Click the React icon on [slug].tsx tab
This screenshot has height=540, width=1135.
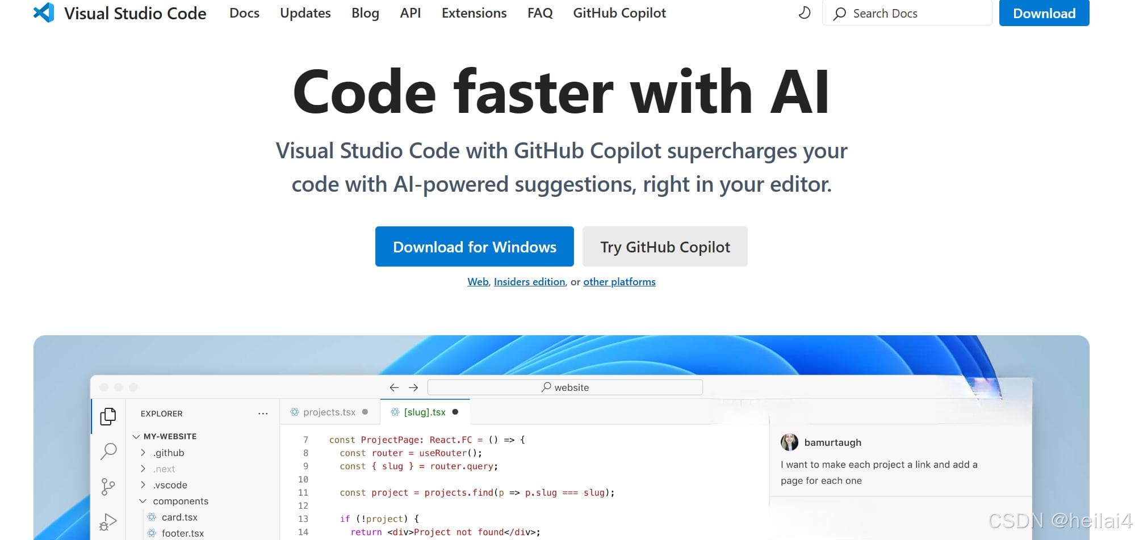tap(395, 412)
